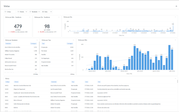Screen dimensions: 179x112
Task: Open the Vendedor filter dropdown
Action: point(34,12)
